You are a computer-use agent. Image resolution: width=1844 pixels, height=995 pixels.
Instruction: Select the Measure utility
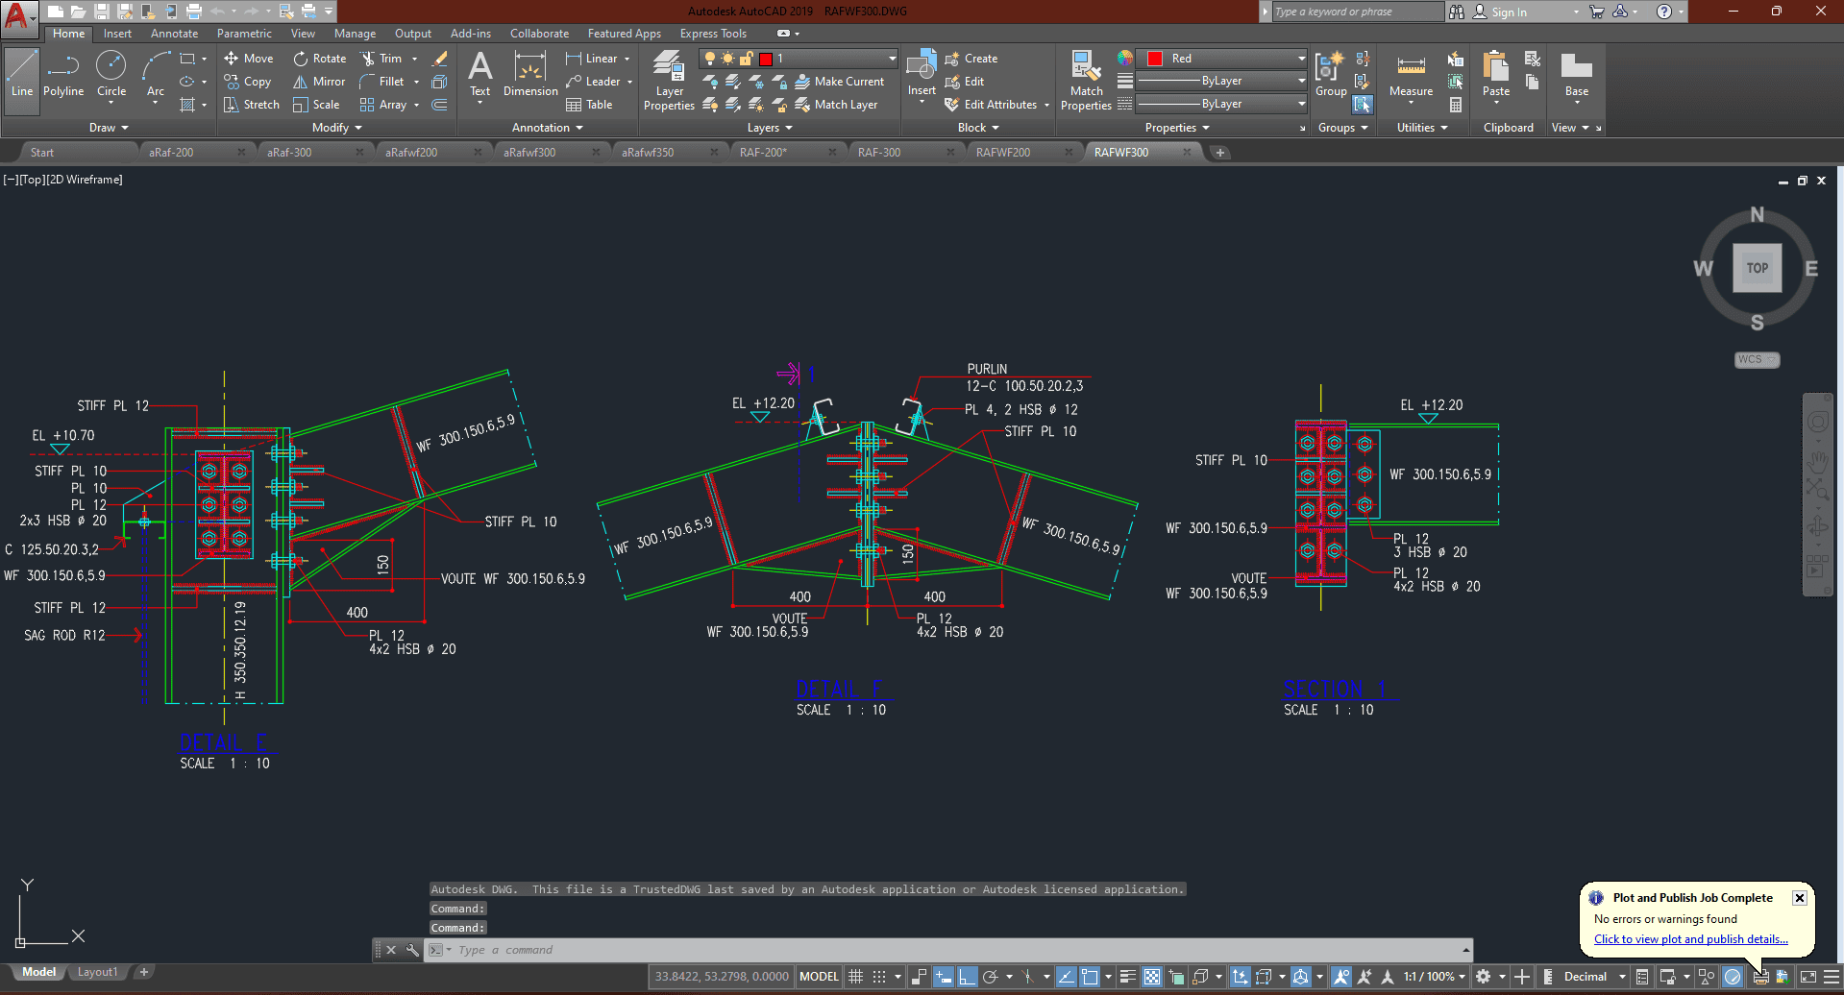1411,75
